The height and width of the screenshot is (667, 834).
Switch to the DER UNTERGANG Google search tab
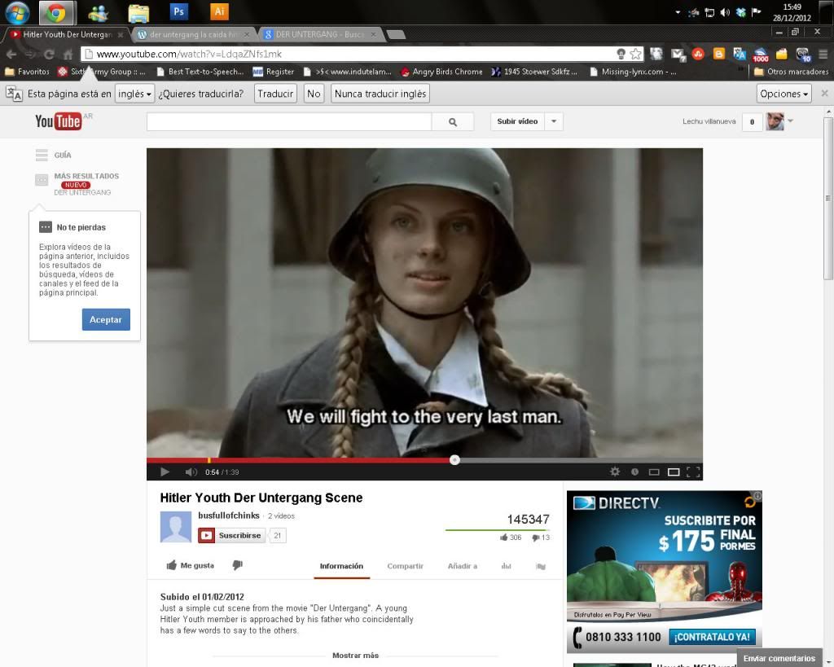(x=321, y=34)
